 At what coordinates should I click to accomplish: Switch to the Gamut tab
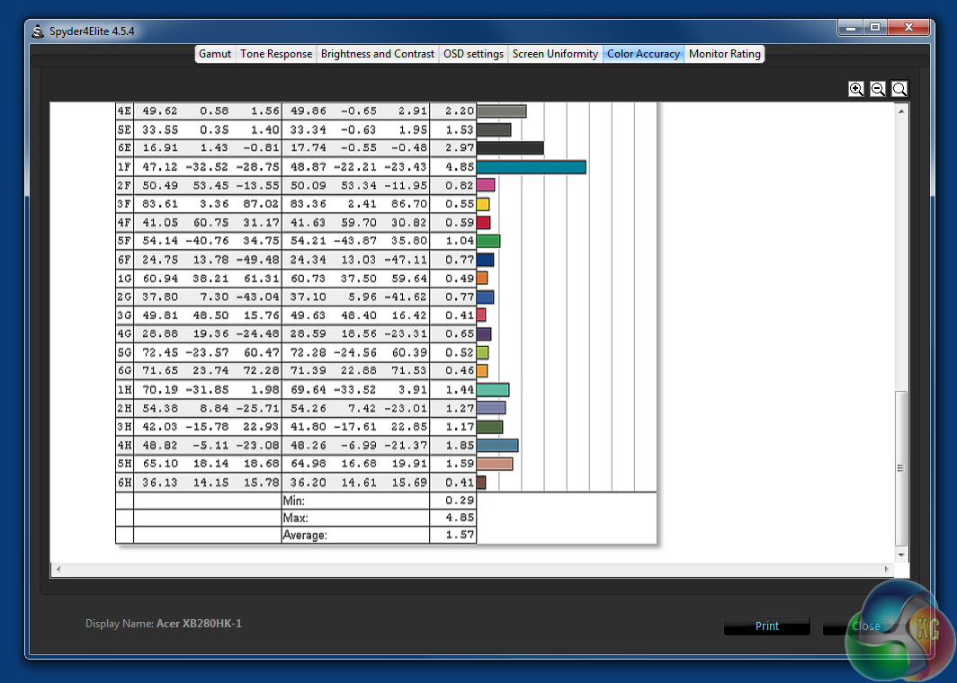coord(215,54)
